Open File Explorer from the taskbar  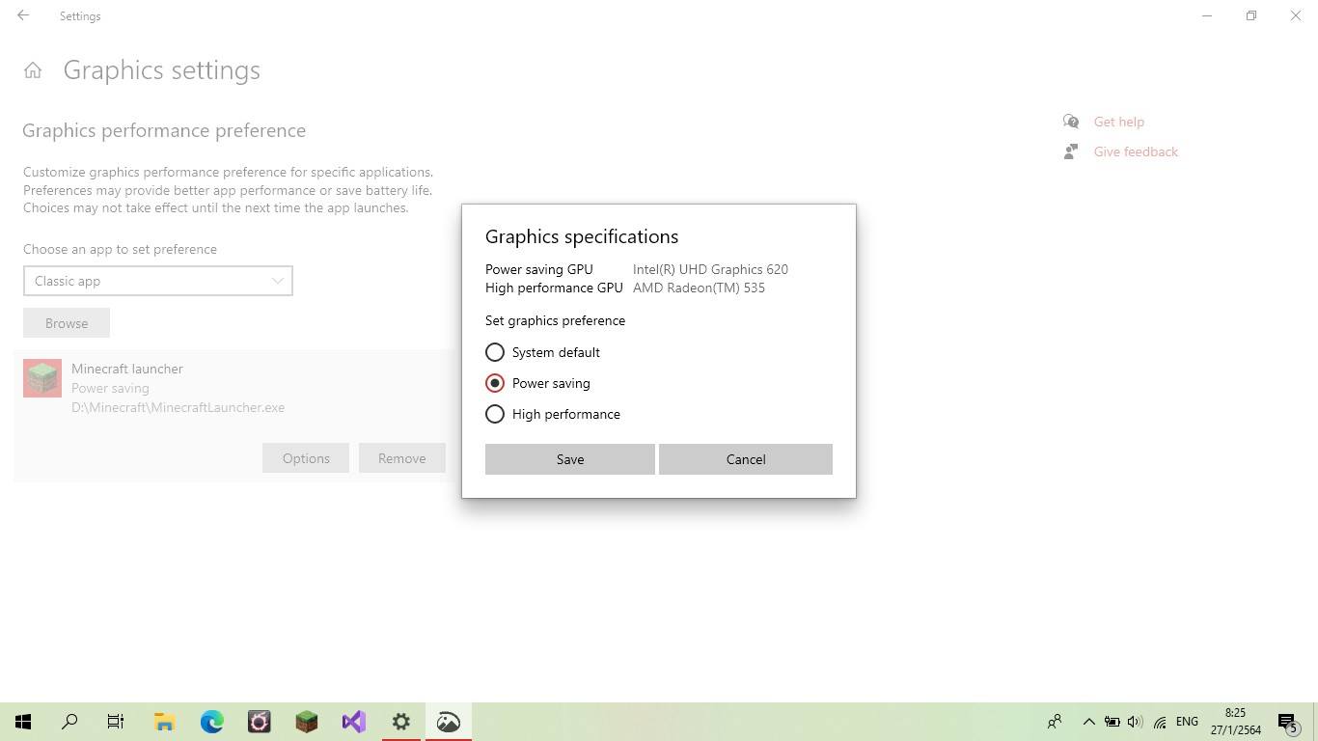click(164, 722)
